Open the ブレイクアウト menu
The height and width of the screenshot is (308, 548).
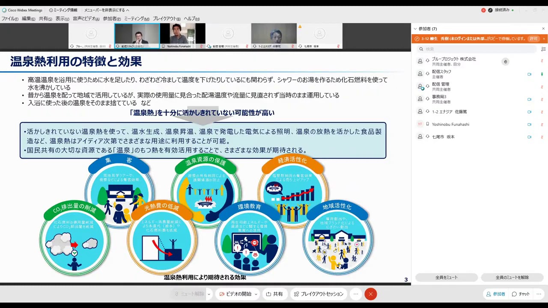pyautogui.click(x=167, y=19)
